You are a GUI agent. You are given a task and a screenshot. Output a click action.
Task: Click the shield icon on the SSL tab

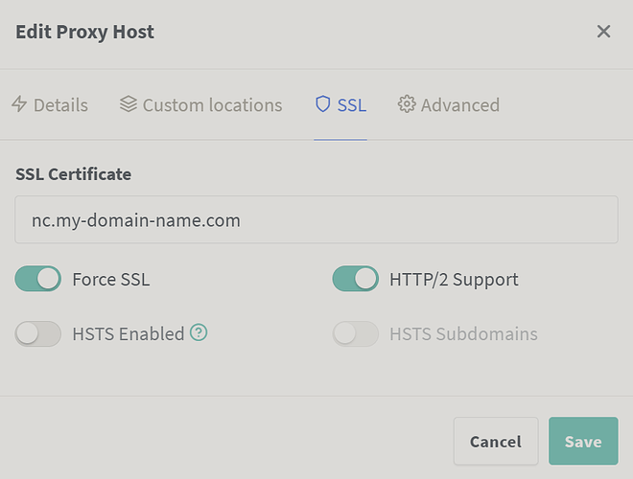click(x=323, y=104)
